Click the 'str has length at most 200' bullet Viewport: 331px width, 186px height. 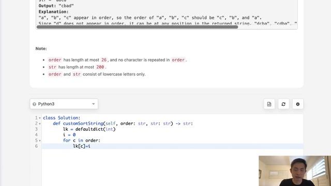tap(77, 67)
